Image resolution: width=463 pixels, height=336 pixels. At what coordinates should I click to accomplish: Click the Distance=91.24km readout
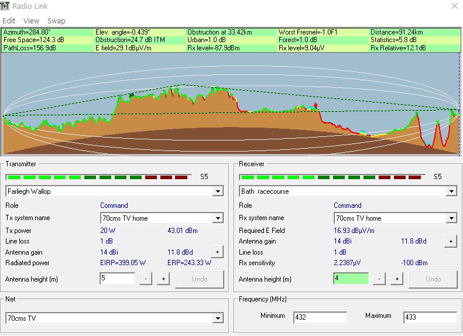[396, 32]
